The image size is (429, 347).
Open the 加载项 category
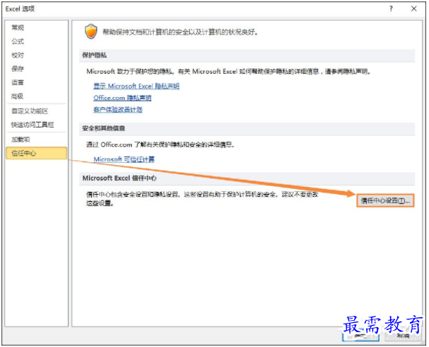tap(21, 140)
